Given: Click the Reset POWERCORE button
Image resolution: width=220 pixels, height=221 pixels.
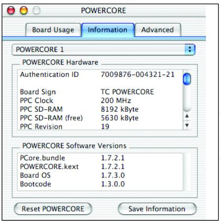Looking at the screenshot, I should tap(53, 209).
